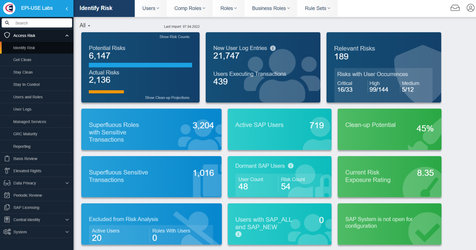This screenshot has width=476, height=250.
Task: Click the System gear icon
Action: tap(7, 232)
